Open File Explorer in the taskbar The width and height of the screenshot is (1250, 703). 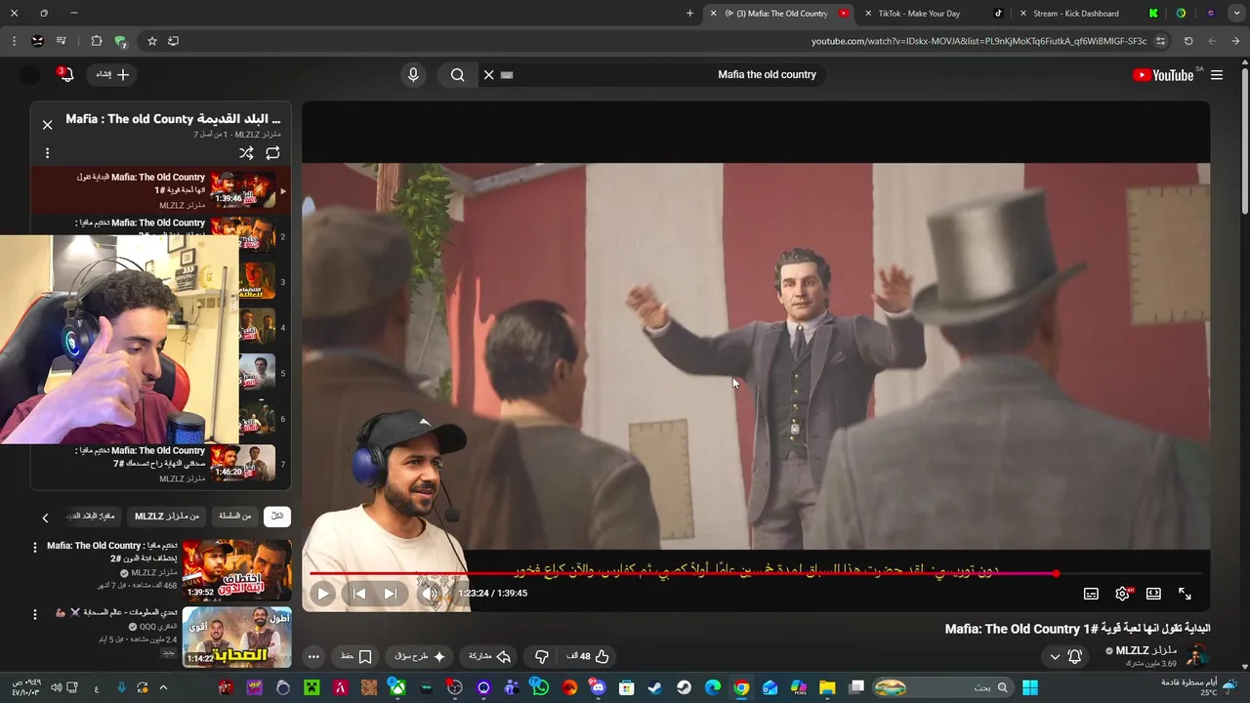coord(827,687)
